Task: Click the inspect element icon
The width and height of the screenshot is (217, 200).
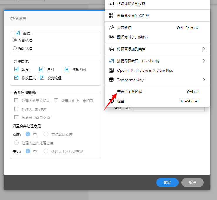Action: [x=111, y=101]
